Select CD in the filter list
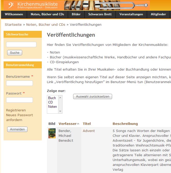171x173 pixels. click(50, 102)
